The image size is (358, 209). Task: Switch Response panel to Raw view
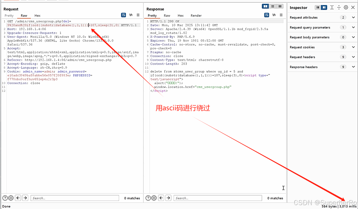167,15
